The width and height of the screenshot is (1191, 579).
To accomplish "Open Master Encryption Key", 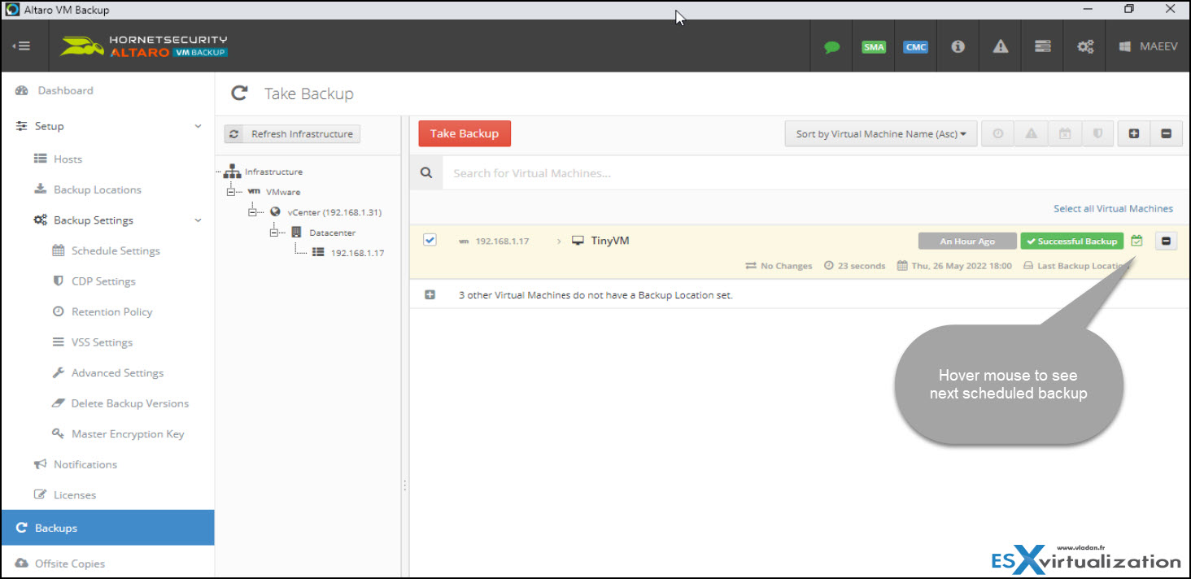I will click(x=128, y=433).
